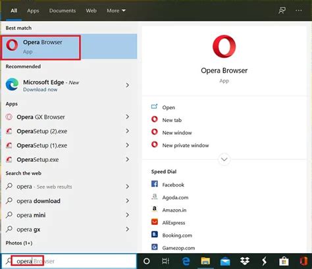Click the Opera icon beside New private window
Screen dimensions: 312x269
pos(155,145)
